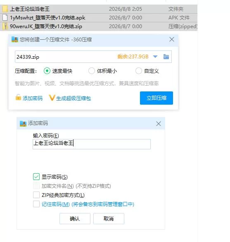230x242 pixels.
Task: Enable ZIP经典加密方式(L) checkbox
Action: pos(36,195)
